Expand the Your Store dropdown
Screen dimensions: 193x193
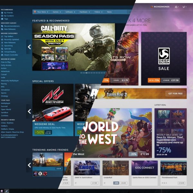coord(48,12)
